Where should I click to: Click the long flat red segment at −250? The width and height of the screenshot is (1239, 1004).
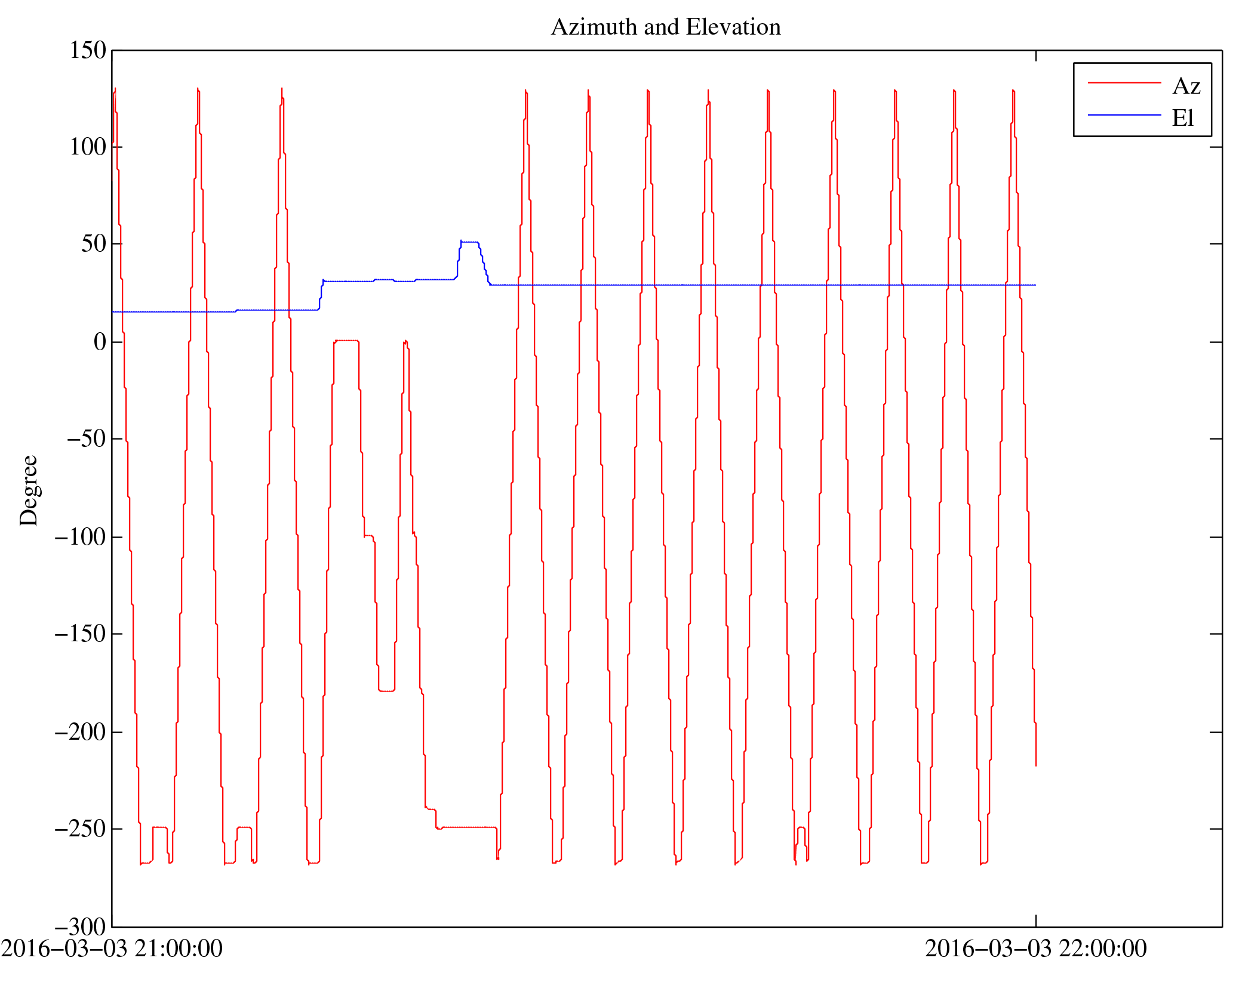[x=469, y=827]
